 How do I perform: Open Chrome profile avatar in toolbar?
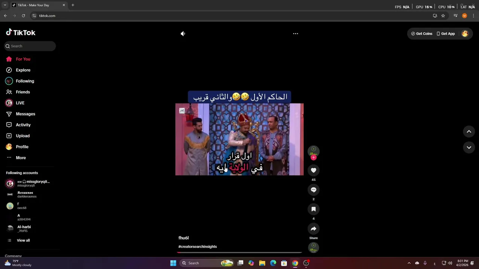(x=464, y=16)
